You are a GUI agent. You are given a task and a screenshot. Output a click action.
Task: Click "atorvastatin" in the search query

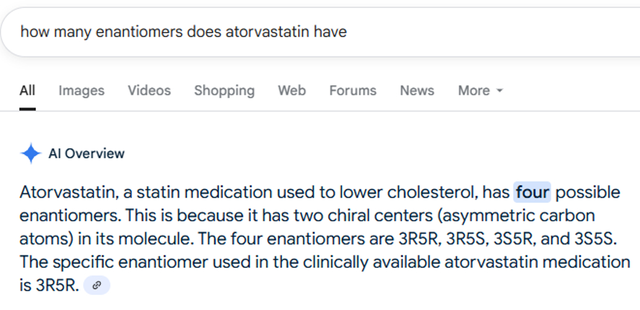click(x=266, y=32)
